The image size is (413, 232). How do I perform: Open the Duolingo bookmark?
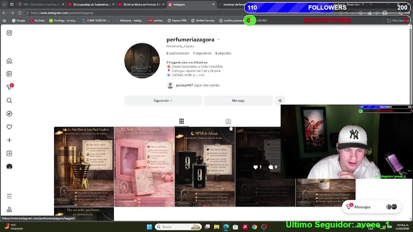pos(63,21)
